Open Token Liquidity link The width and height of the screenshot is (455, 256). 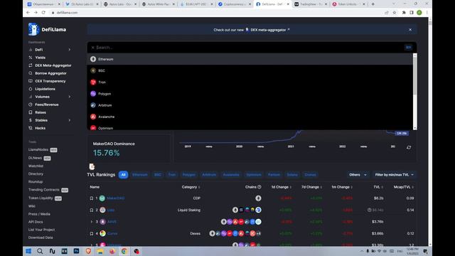click(x=41, y=198)
